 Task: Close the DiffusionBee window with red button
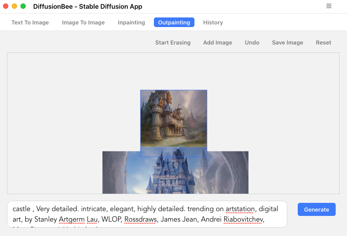coord(6,6)
